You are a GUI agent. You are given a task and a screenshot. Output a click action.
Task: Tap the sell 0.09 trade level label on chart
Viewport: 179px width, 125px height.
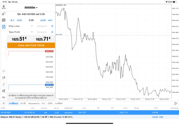[x=59, y=34]
